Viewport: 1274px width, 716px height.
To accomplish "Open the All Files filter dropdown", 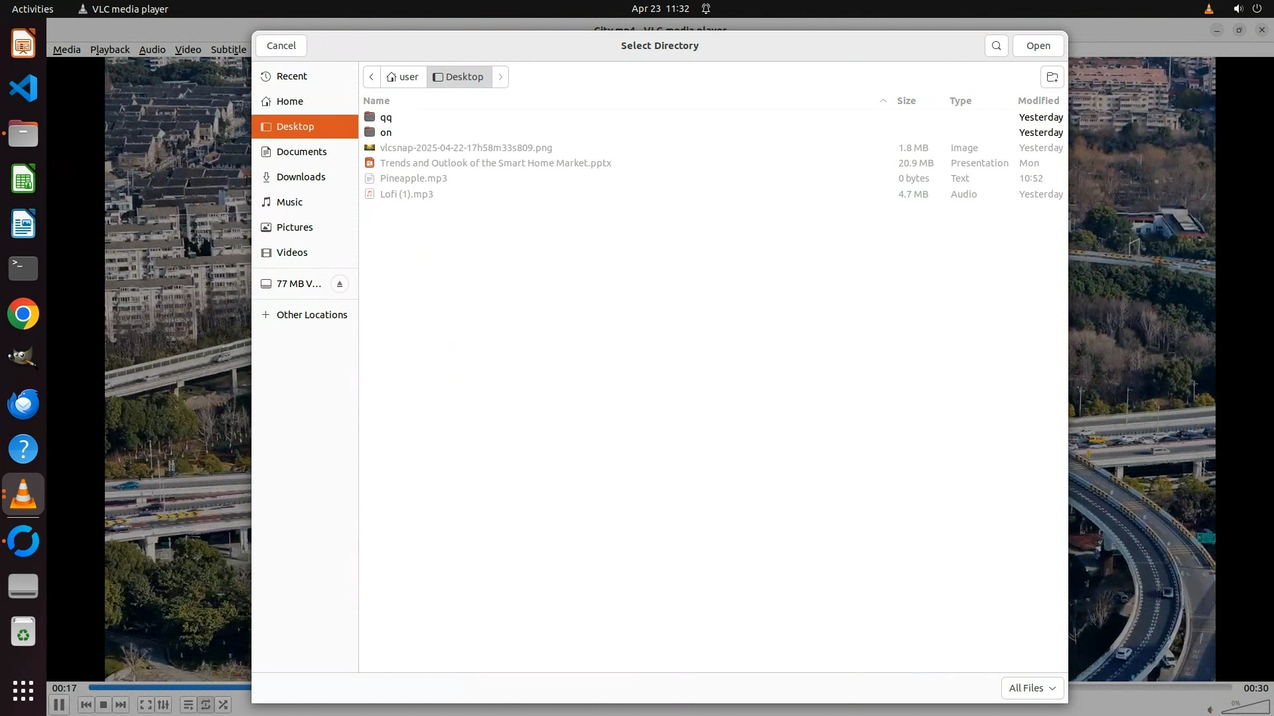I will 1032,688.
